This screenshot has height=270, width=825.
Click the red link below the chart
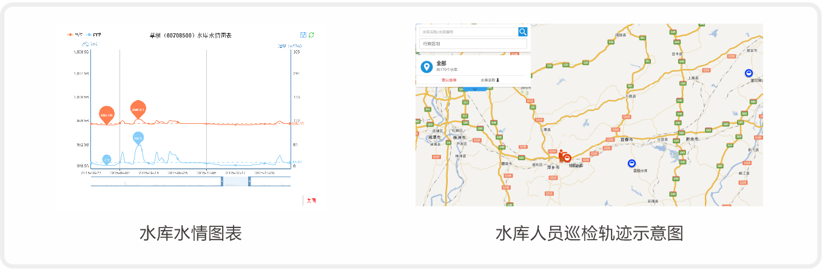(x=311, y=200)
